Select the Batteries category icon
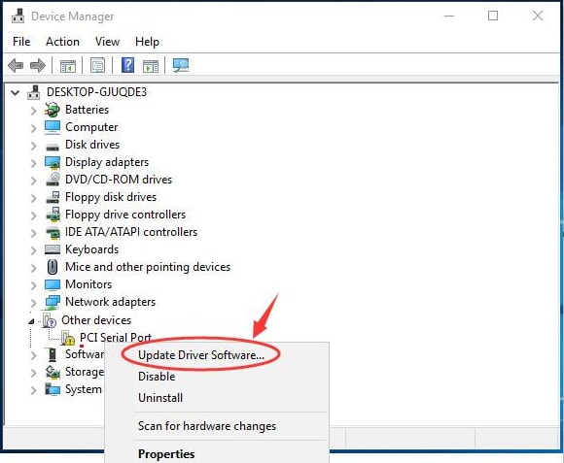This screenshot has width=564, height=463. (53, 110)
